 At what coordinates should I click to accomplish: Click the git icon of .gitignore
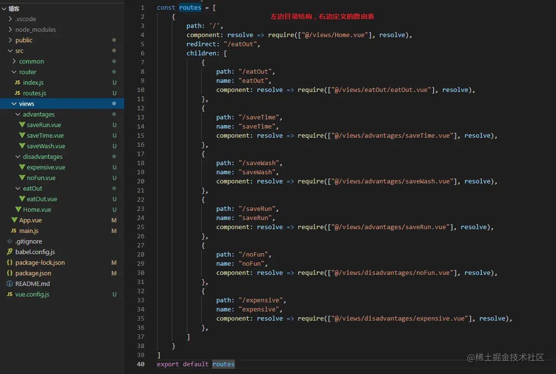(10, 242)
